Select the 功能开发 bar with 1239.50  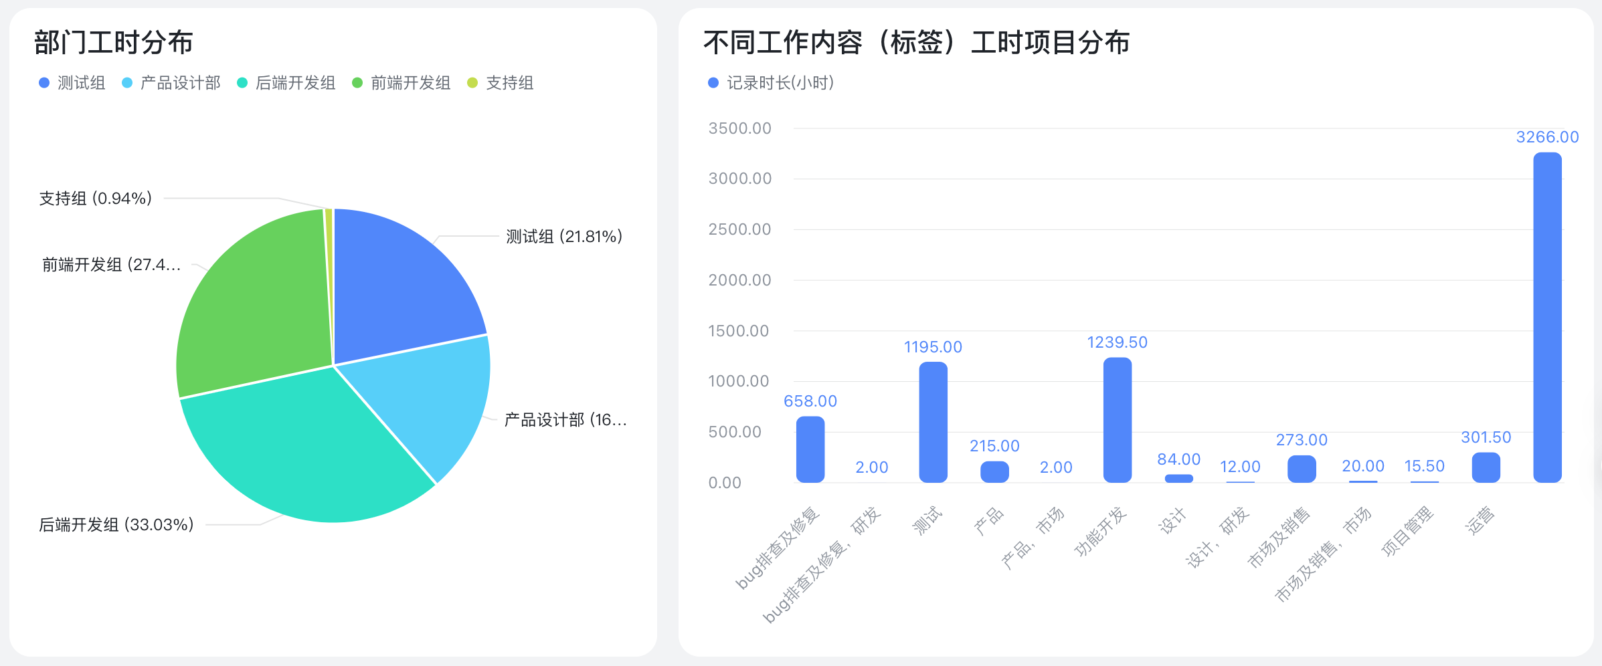pyautogui.click(x=1117, y=420)
